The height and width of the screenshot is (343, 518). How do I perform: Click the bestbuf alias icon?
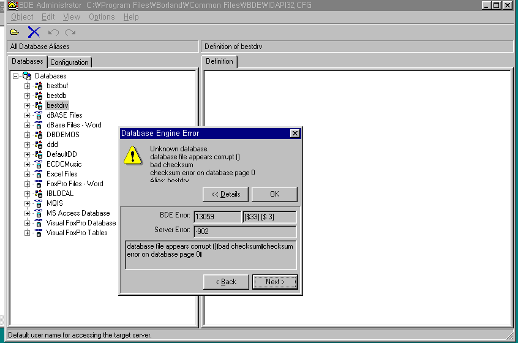(x=39, y=86)
